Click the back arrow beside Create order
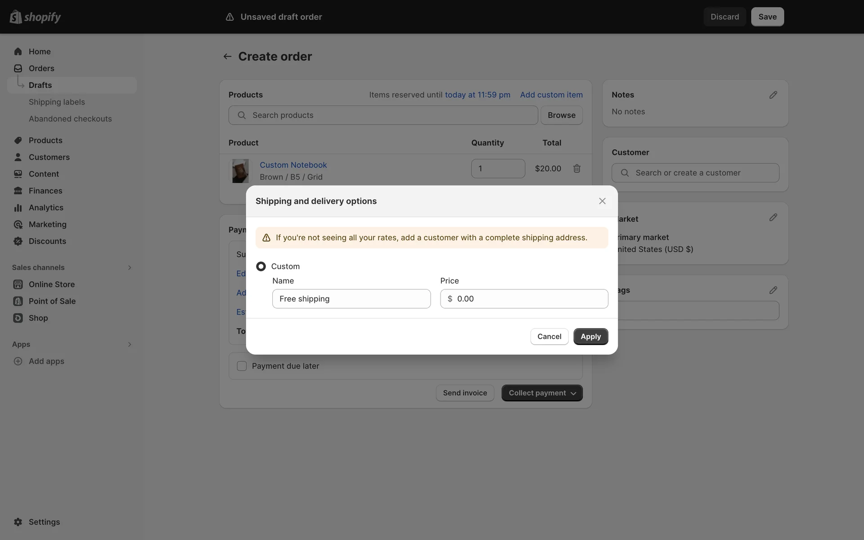864x540 pixels. point(227,56)
